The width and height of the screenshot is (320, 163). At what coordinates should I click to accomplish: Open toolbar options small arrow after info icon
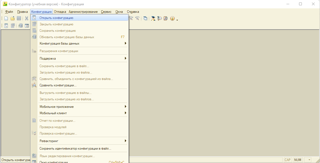tap(177, 20)
